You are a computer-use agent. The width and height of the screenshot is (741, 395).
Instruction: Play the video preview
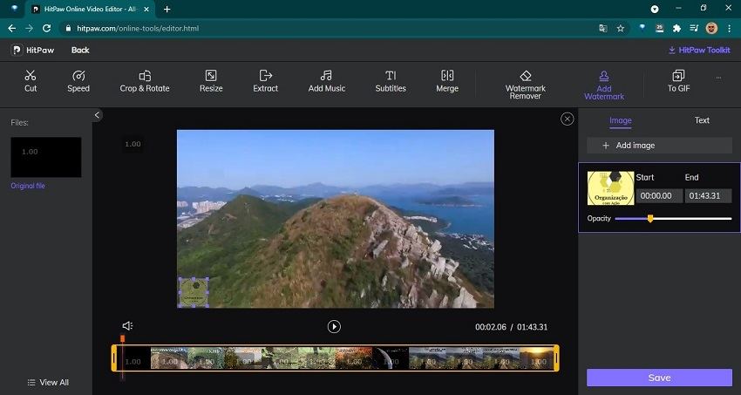[334, 326]
